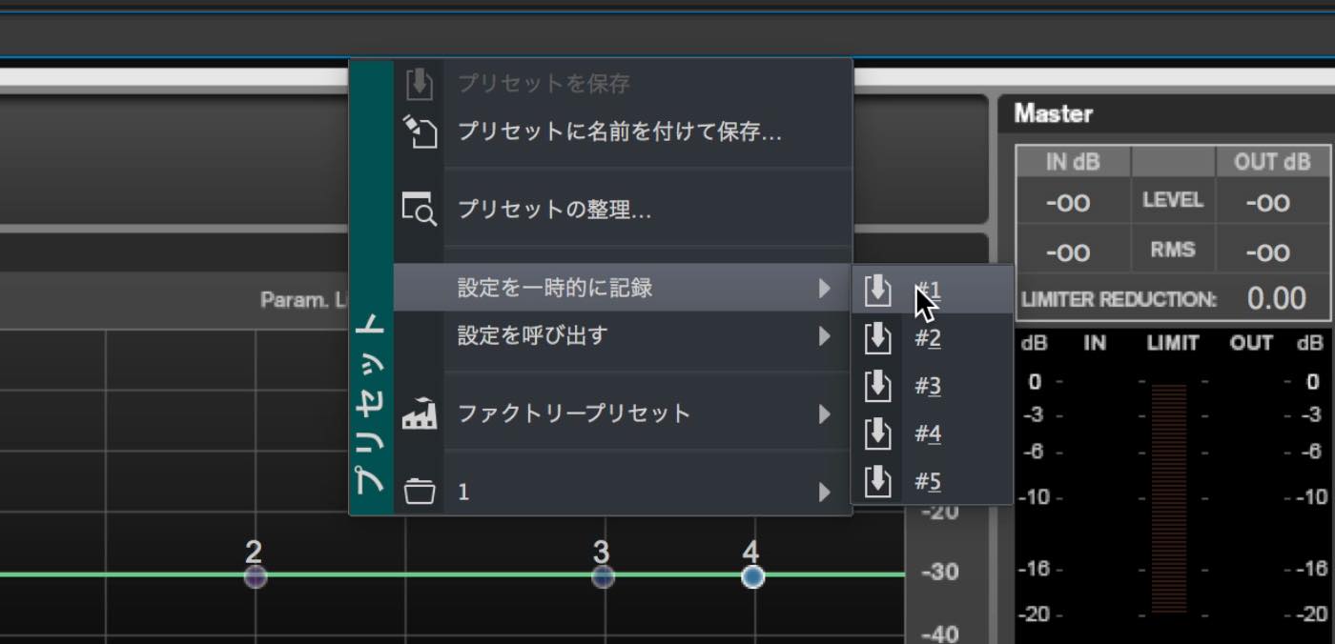This screenshot has width=1335, height=644.
Task: Open プリセットの整理... menu entry
Action: coord(623,209)
